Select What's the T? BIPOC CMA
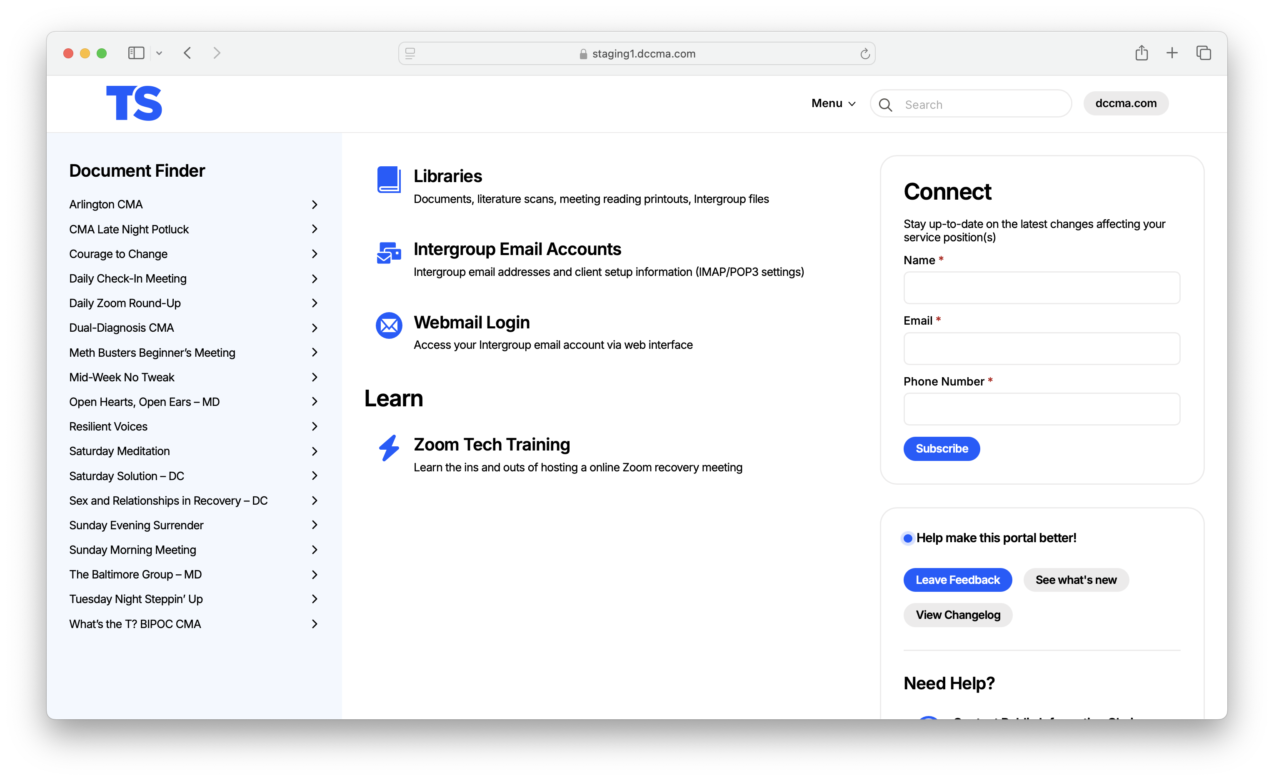The height and width of the screenshot is (781, 1274). click(194, 624)
